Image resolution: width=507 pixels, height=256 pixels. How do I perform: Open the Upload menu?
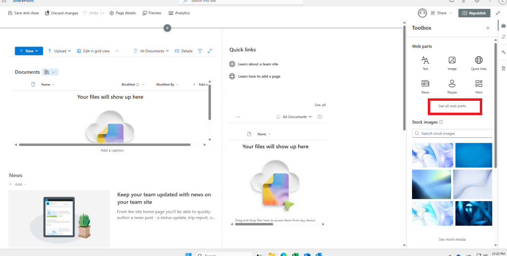[59, 51]
